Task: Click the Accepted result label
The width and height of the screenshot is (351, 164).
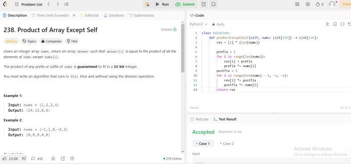Action: click(x=203, y=132)
